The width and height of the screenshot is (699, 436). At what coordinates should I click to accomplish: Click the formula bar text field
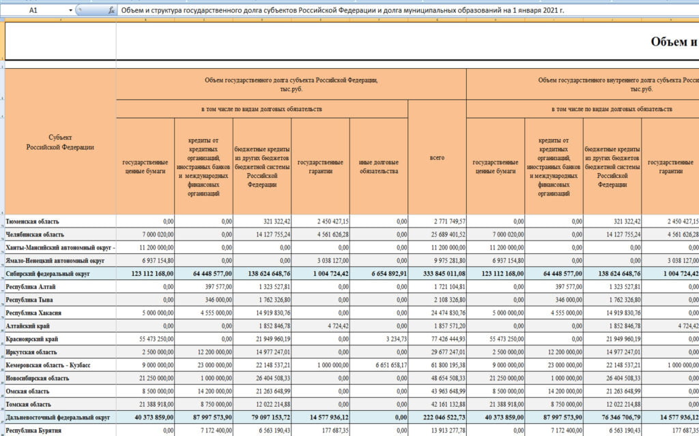(403, 11)
